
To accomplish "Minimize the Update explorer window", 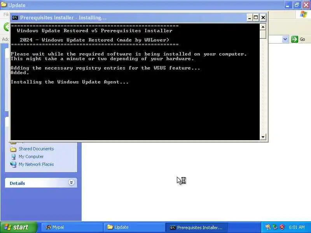I will pyautogui.click(x=288, y=5).
